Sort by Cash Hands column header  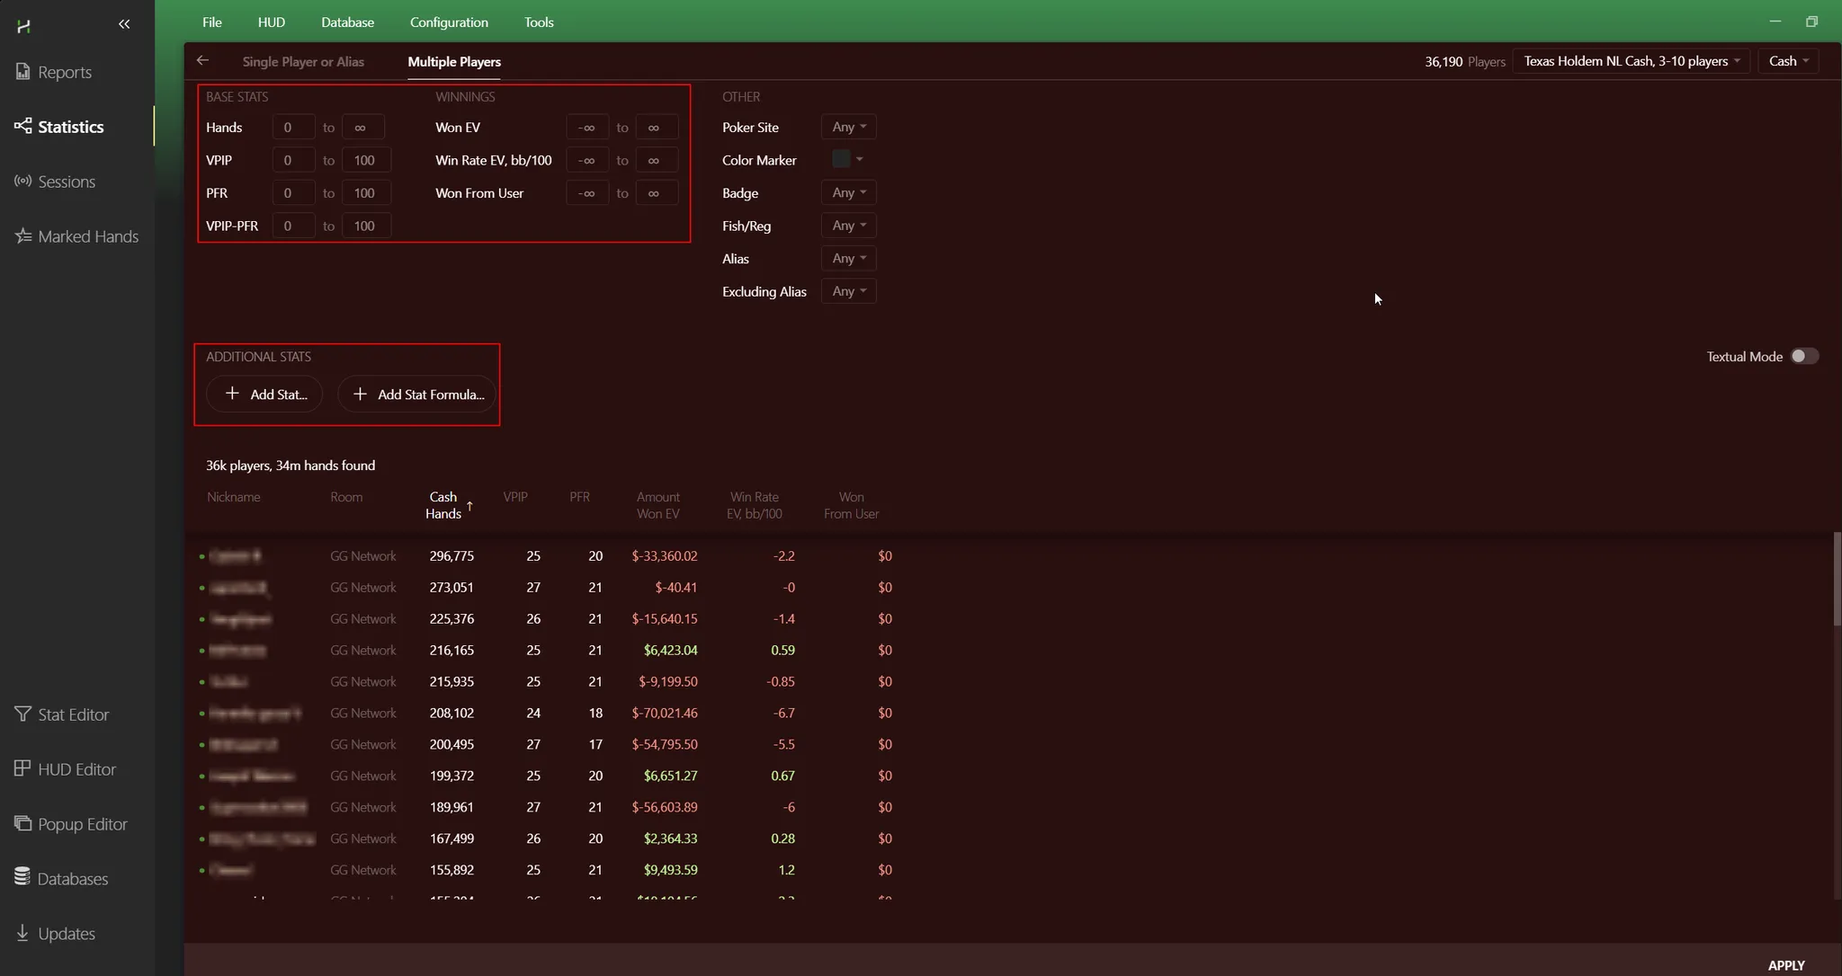click(443, 505)
